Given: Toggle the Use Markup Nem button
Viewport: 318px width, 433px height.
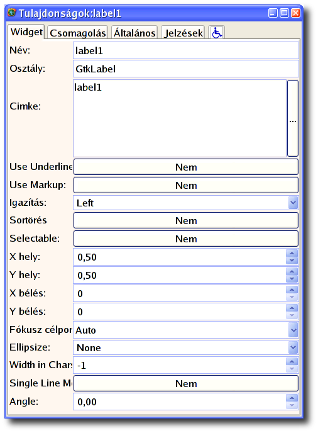Looking at the screenshot, I should tap(186, 185).
